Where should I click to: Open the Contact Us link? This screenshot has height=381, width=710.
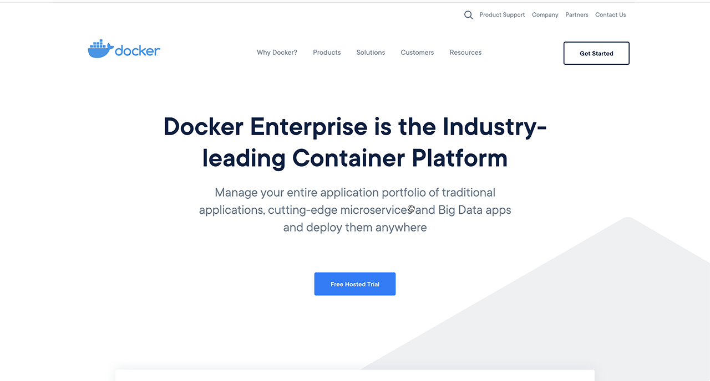pyautogui.click(x=610, y=15)
